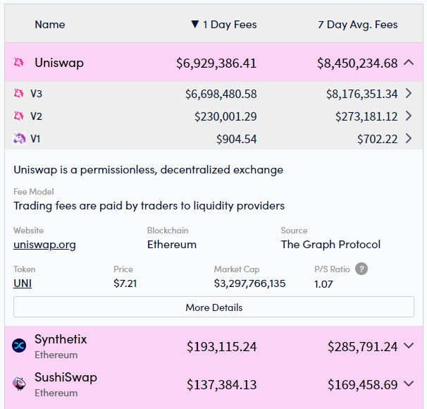Screen dimensions: 427x409
Task: Click the Synthetix logo icon
Action: pyautogui.click(x=19, y=346)
